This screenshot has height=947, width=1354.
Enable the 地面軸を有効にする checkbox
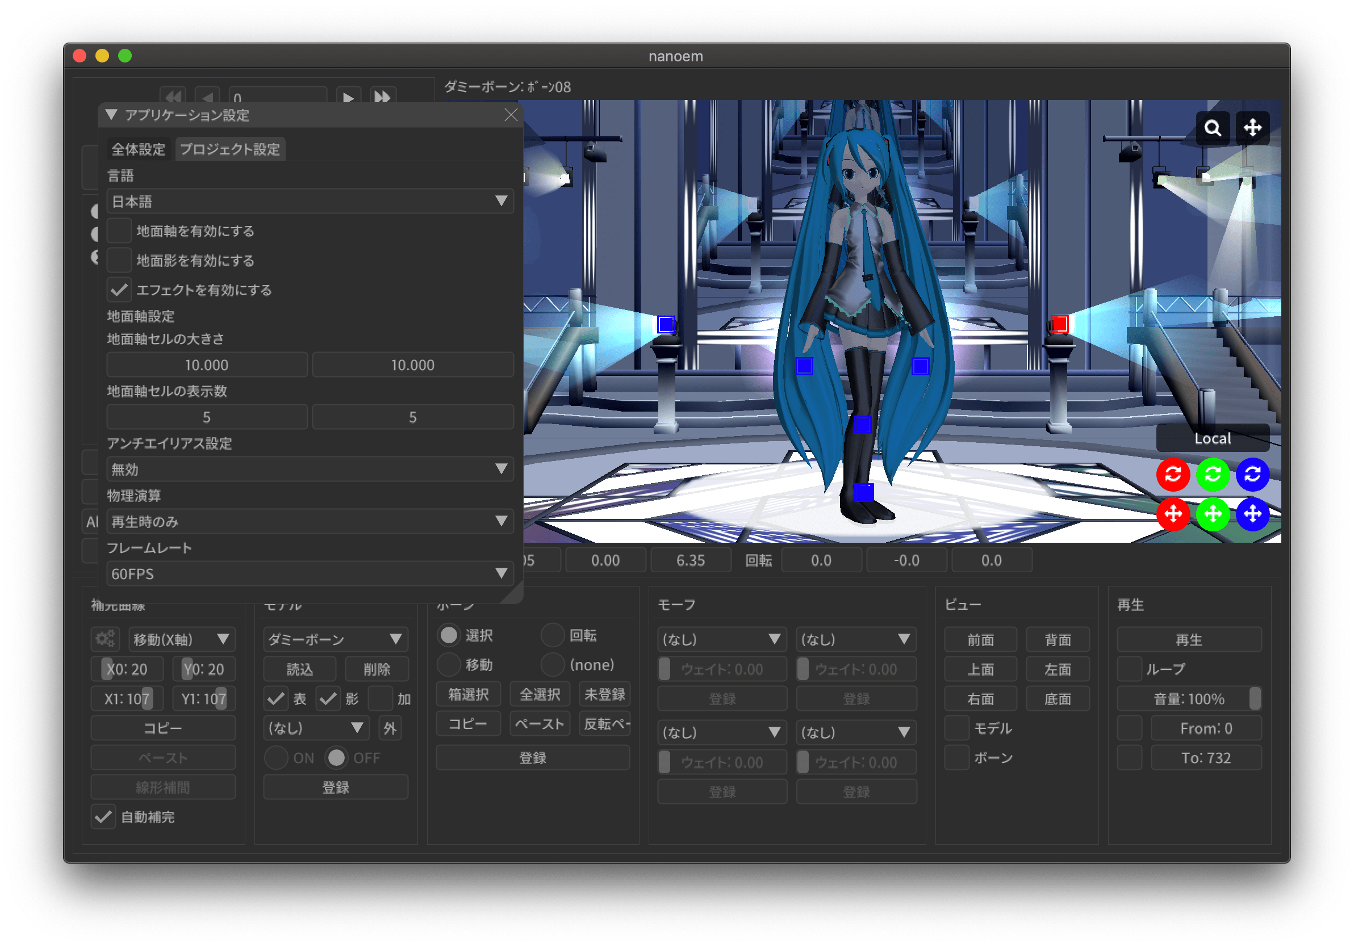pyautogui.click(x=119, y=231)
